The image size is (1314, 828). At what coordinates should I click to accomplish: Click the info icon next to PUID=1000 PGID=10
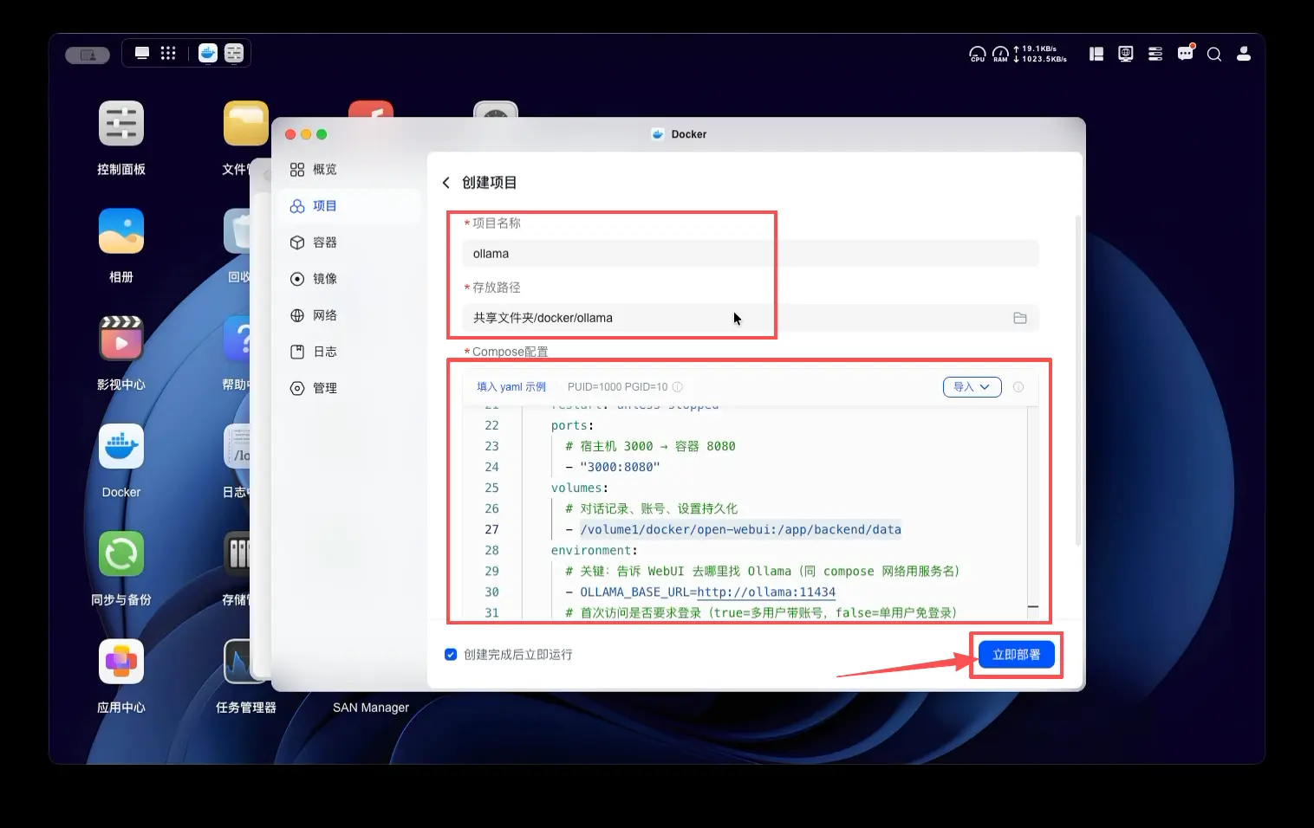pyautogui.click(x=678, y=387)
